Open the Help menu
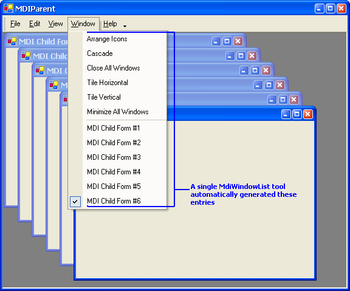Viewport: 350px width, 291px height. point(110,24)
